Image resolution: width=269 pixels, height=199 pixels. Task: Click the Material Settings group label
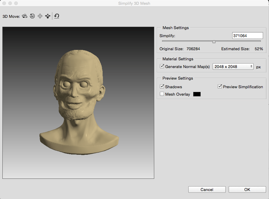[178, 59]
